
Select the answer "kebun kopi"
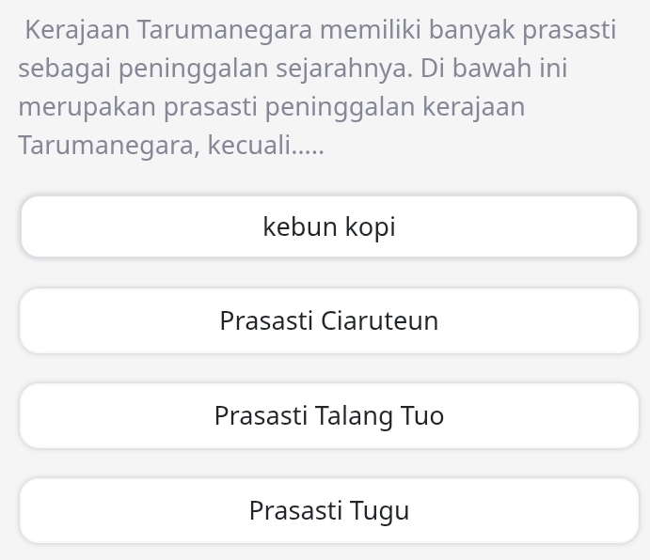(329, 226)
